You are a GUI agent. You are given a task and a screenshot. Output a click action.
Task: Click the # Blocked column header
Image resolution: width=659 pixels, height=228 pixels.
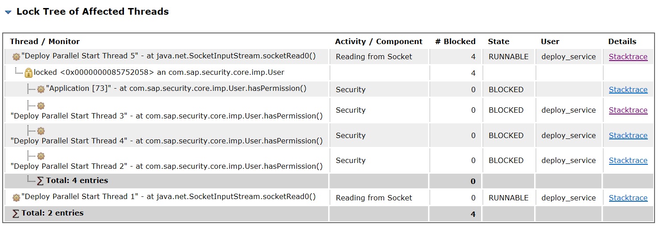click(455, 41)
